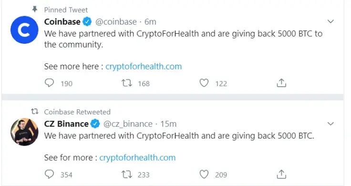The width and height of the screenshot is (351, 186).
Task: Retweet the Coinbase pinned tweet
Action: pos(127,83)
